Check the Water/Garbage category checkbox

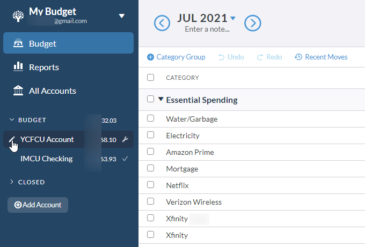[x=150, y=118]
